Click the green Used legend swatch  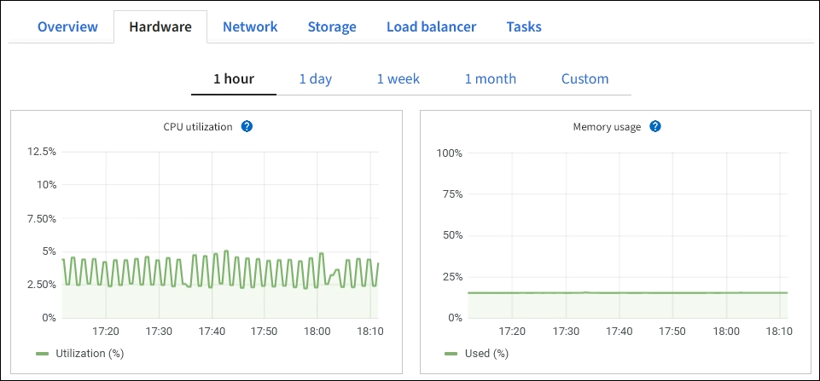[x=451, y=352]
